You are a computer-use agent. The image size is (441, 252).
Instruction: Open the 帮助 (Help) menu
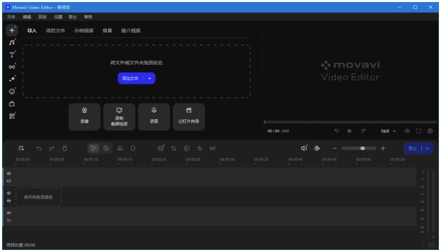88,17
